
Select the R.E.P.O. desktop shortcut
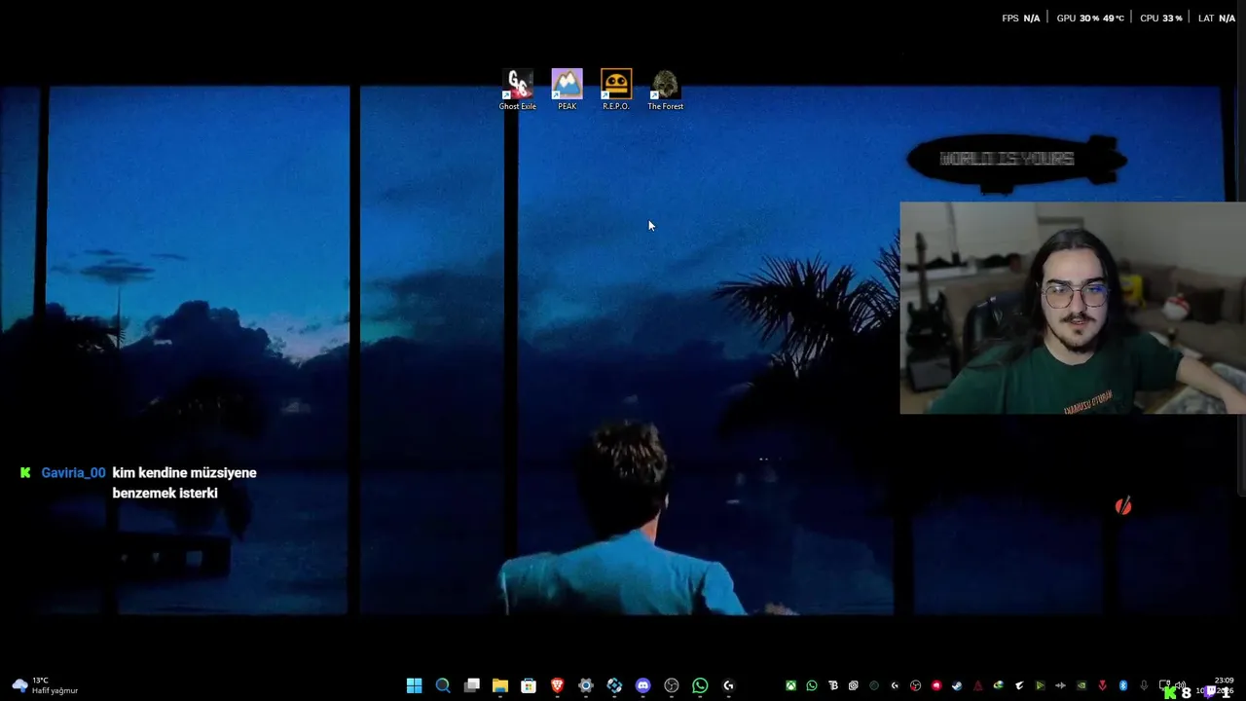pyautogui.click(x=616, y=90)
